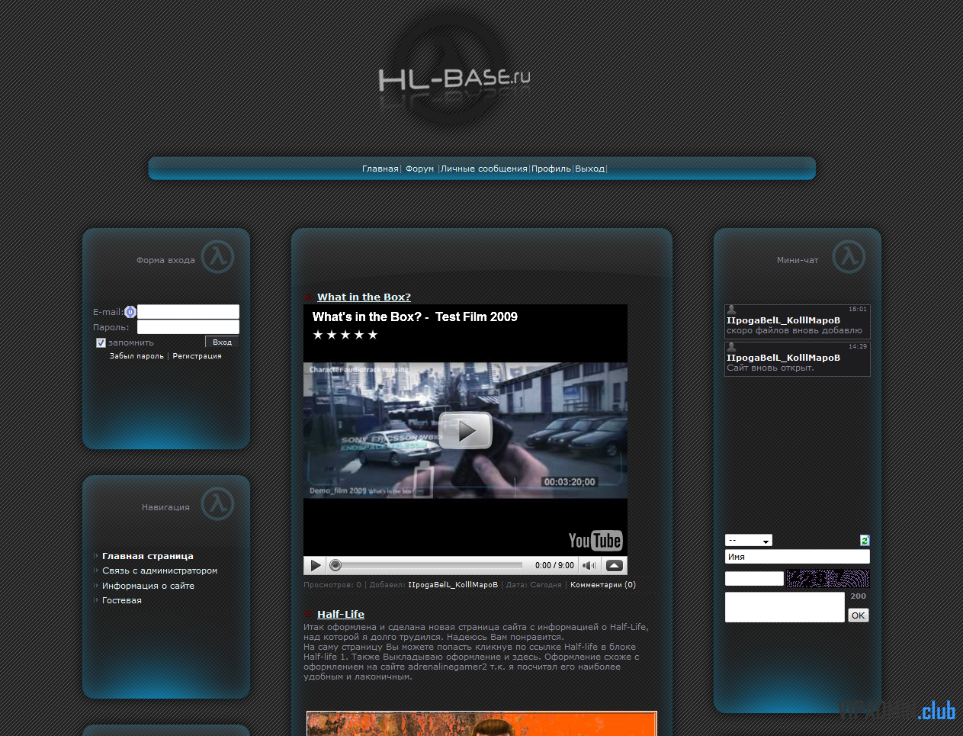Screen dimensions: 963x736
Task: Click the large play overlay on video
Action: (x=465, y=431)
